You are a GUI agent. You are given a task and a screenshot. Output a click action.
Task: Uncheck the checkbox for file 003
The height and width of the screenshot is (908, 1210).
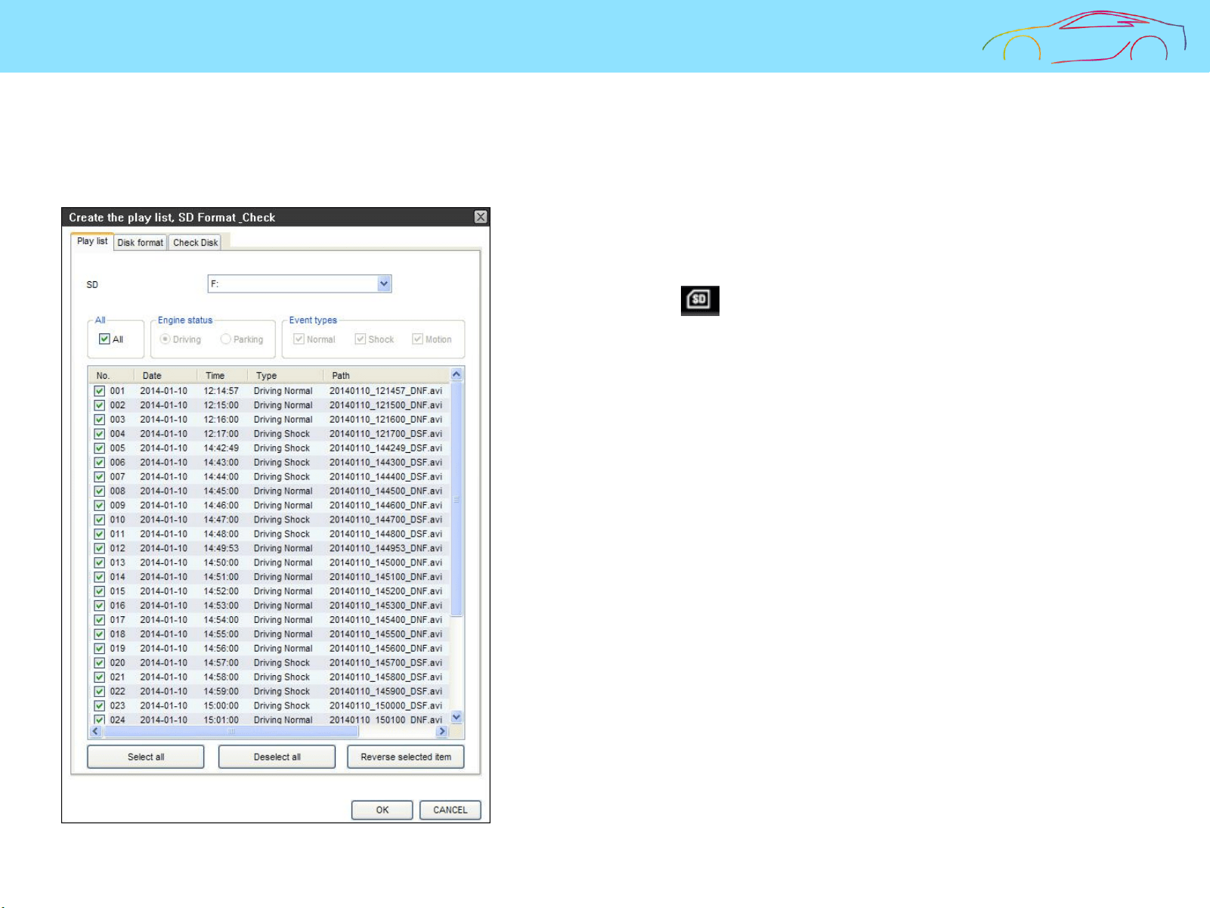click(x=99, y=420)
